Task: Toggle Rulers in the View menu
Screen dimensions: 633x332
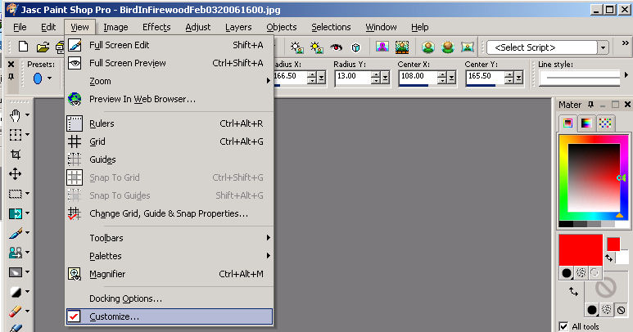Action: (102, 123)
